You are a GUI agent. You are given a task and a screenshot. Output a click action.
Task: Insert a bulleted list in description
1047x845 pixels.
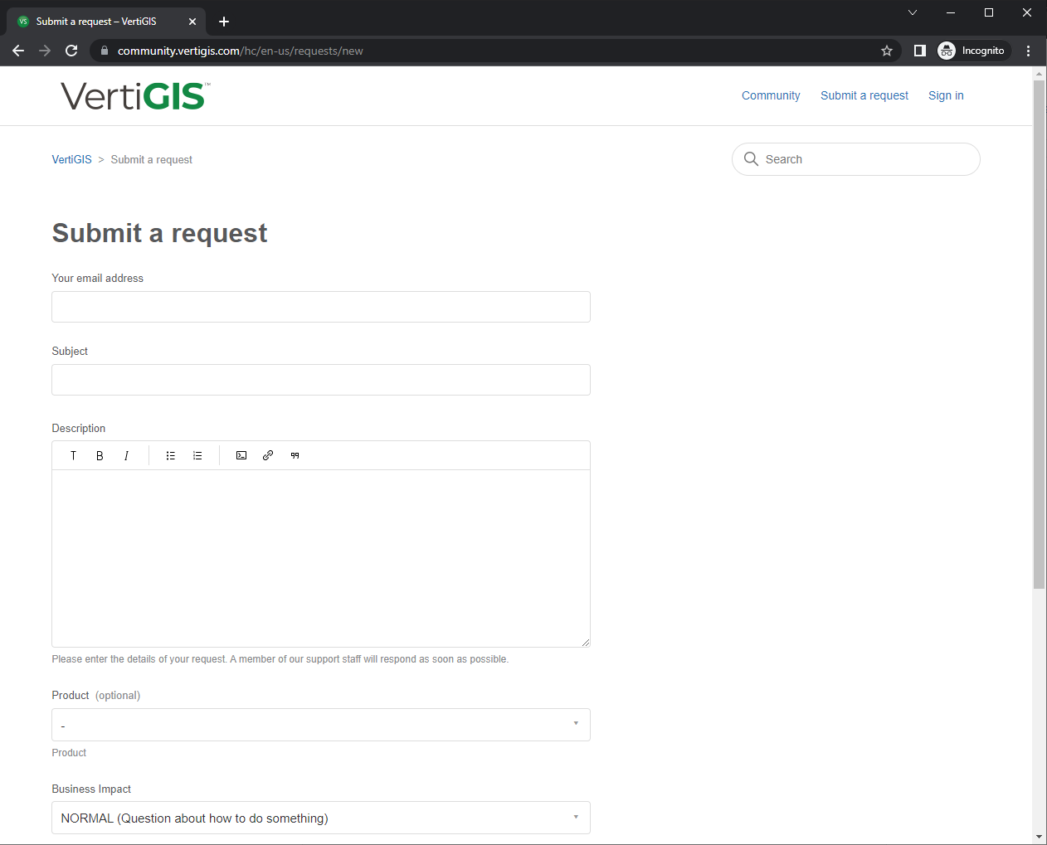click(171, 455)
